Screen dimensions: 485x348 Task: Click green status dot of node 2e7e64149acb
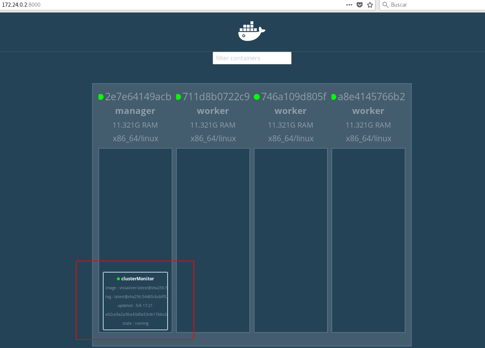coord(101,97)
